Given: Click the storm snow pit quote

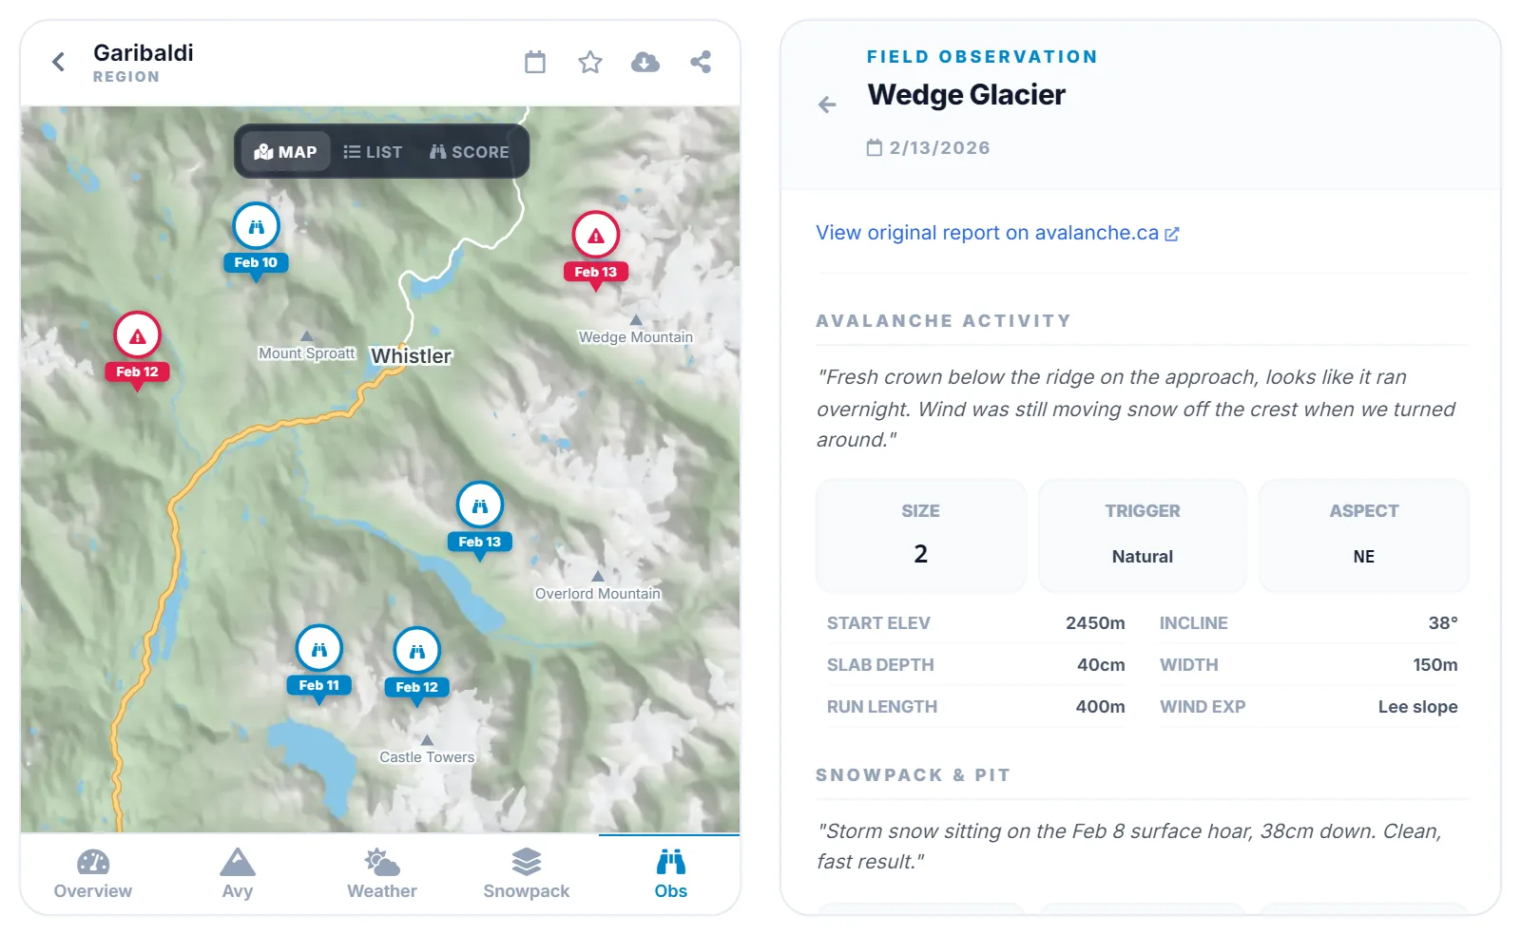Looking at the screenshot, I should (x=1129, y=847).
